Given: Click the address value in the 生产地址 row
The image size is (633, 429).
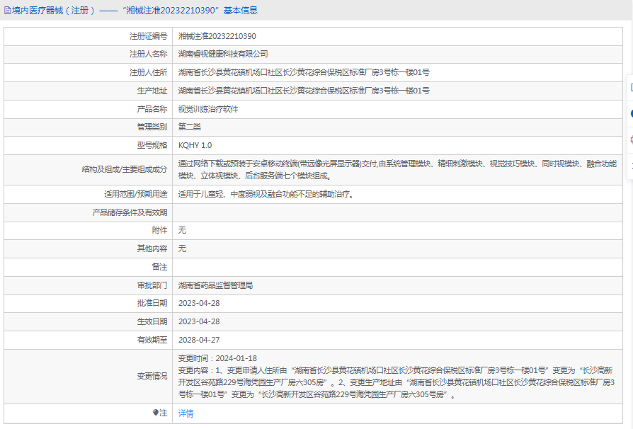Looking at the screenshot, I should point(304,91).
